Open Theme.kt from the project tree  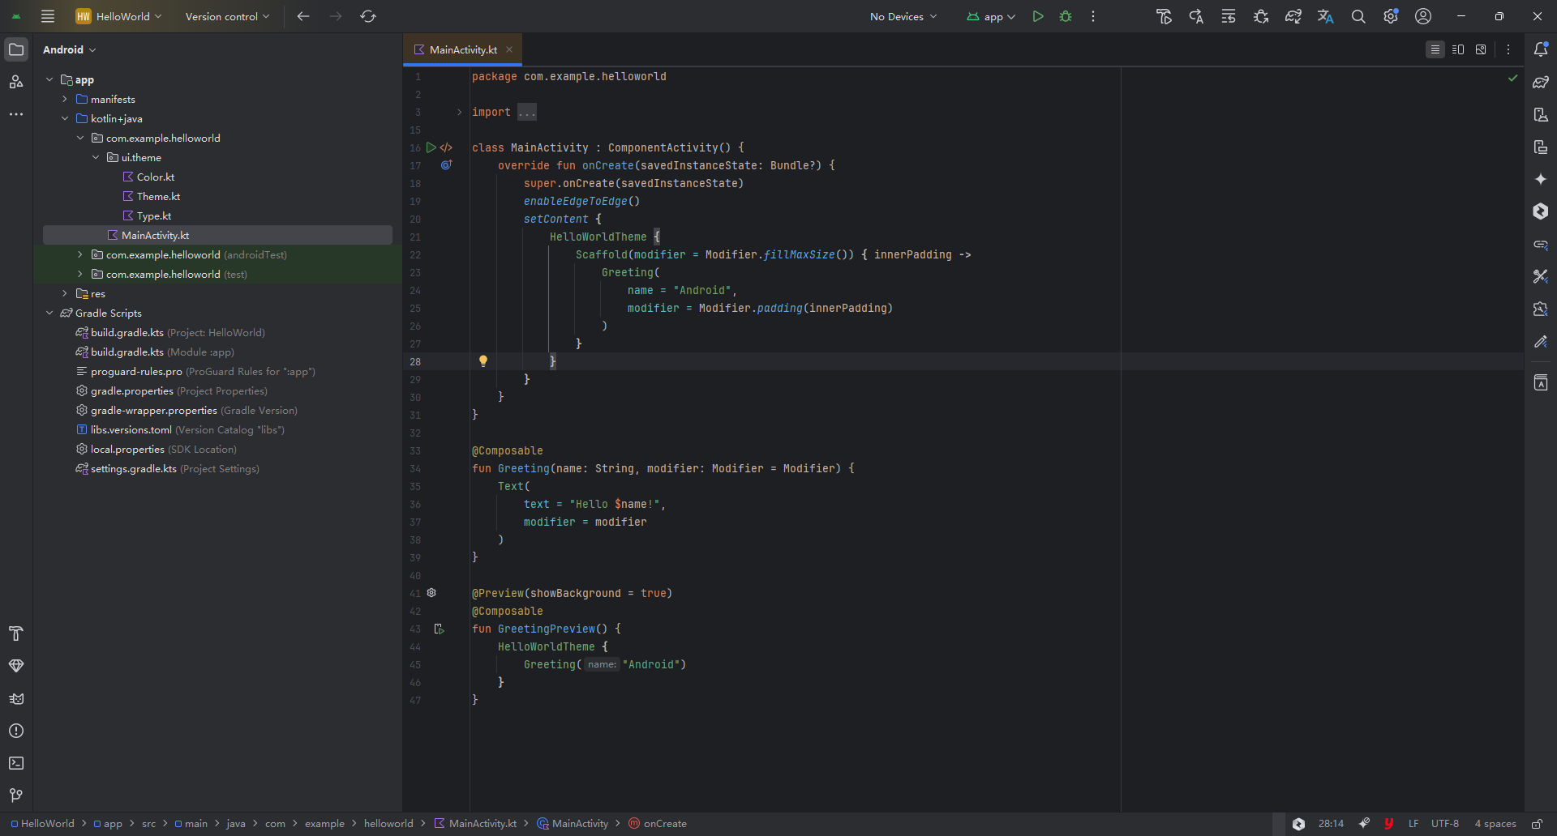158,196
